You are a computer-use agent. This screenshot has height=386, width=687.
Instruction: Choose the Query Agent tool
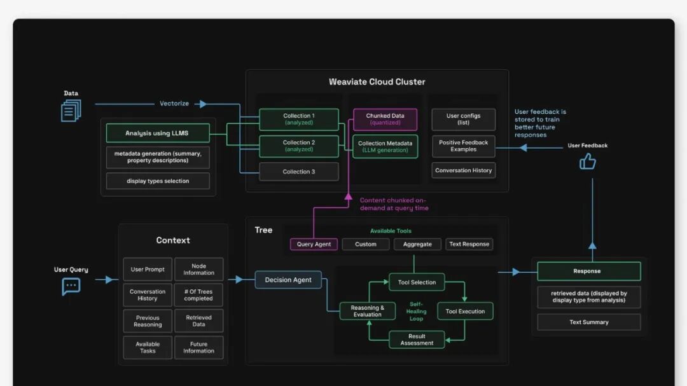314,244
